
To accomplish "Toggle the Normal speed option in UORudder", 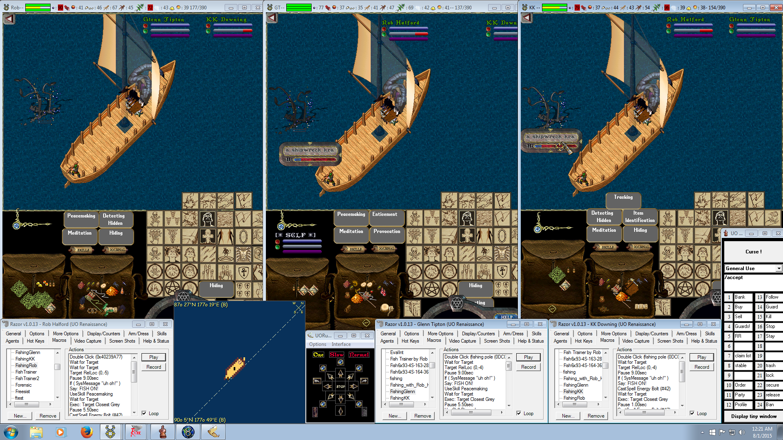I will pyautogui.click(x=359, y=355).
